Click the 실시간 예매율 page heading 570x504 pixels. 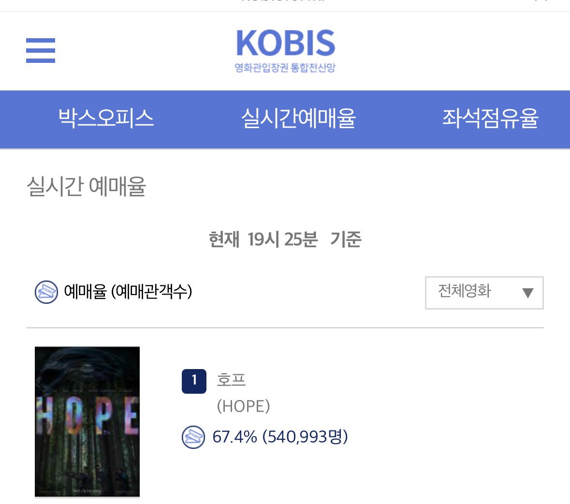(x=87, y=186)
